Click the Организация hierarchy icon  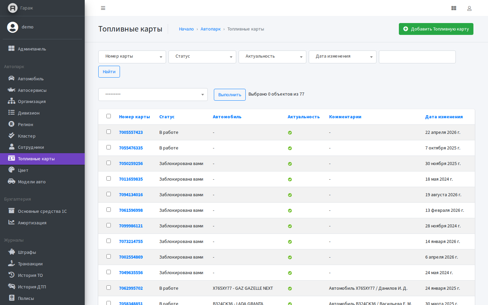click(12, 101)
